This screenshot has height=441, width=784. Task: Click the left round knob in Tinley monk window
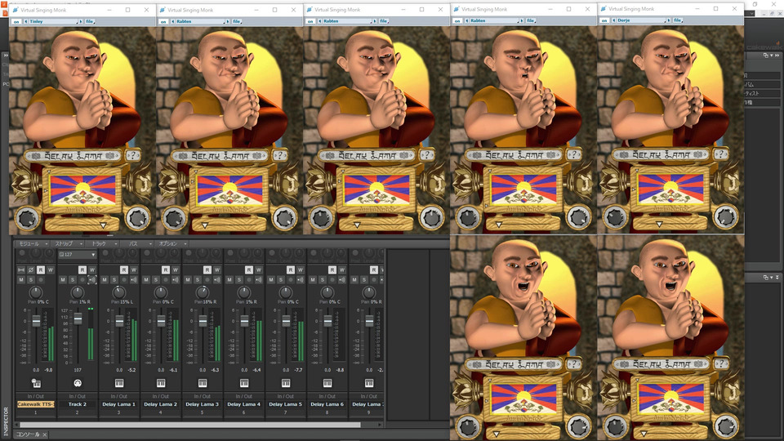coord(26,217)
